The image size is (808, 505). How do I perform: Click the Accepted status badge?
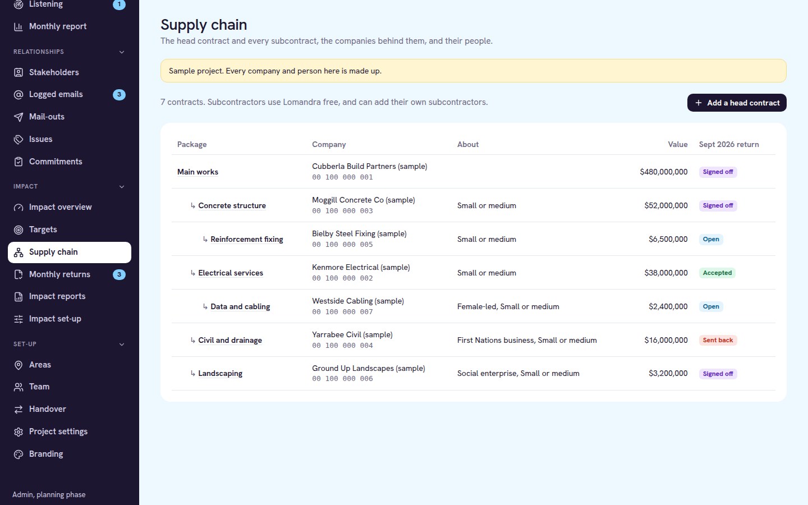tap(717, 273)
